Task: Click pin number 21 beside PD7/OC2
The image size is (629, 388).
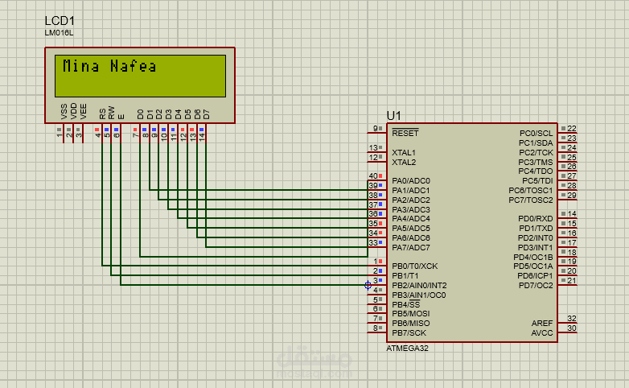Action: click(572, 280)
